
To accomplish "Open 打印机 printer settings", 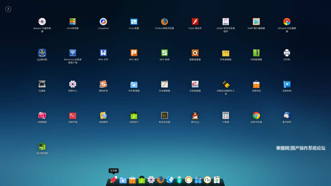I will 287,53.
